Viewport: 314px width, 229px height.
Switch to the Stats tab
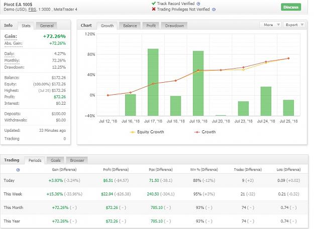point(26,26)
